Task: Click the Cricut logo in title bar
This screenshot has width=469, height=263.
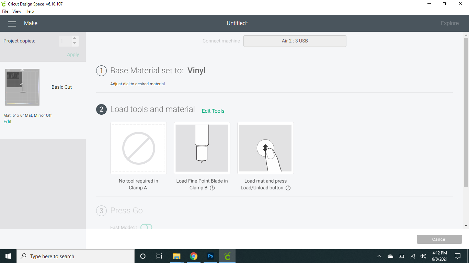Action: pos(4,4)
